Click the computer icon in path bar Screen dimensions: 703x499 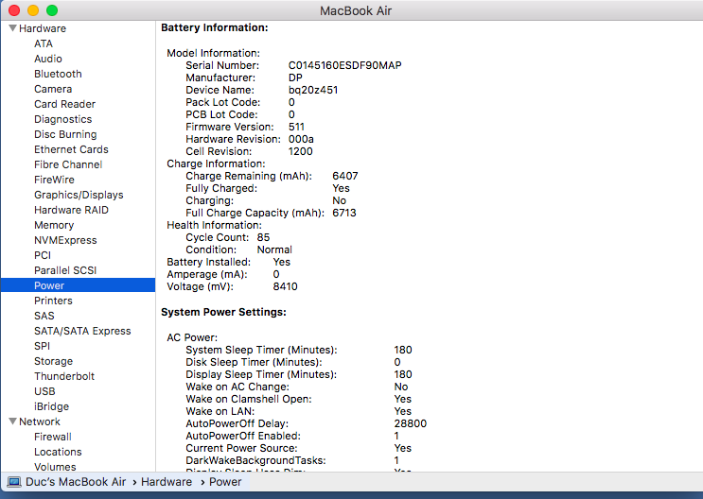pyautogui.click(x=14, y=482)
